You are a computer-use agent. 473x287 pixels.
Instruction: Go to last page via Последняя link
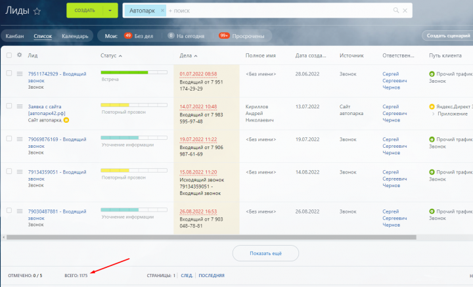[x=212, y=276]
